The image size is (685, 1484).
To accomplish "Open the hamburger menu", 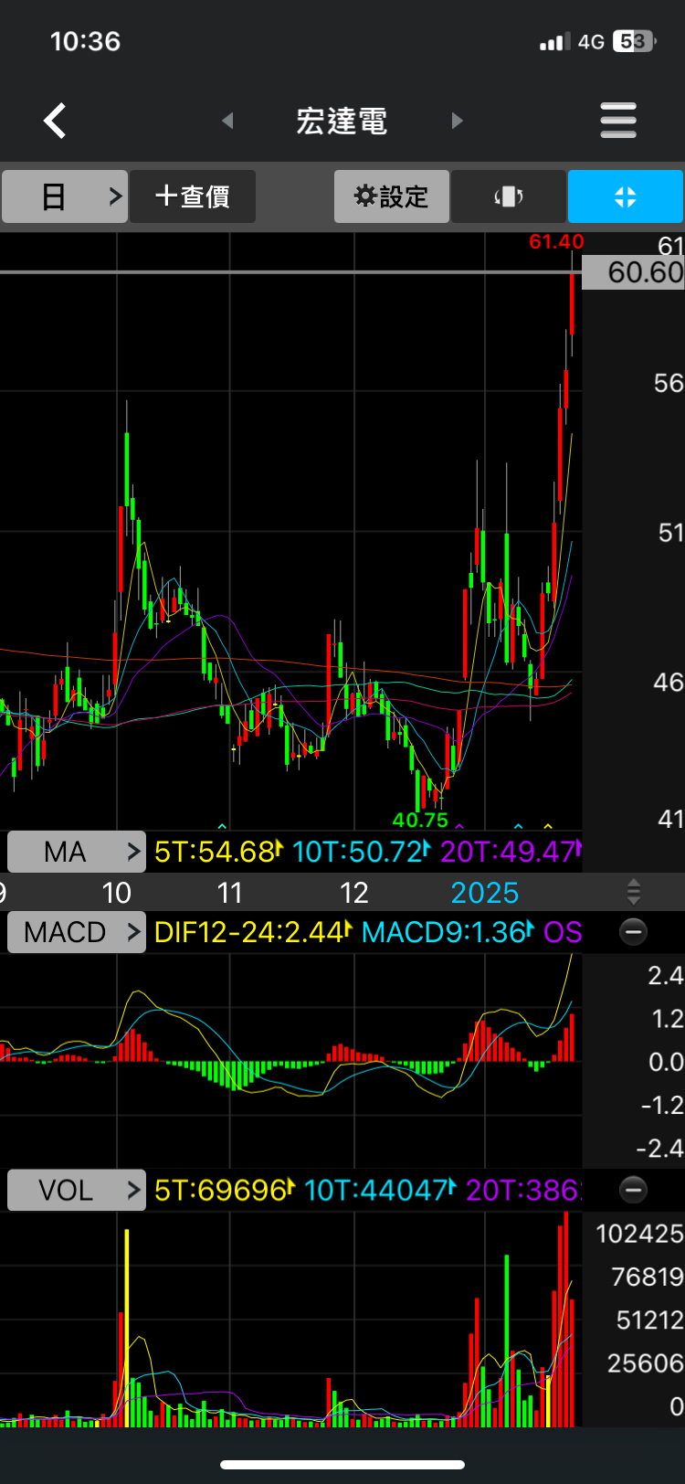I will (x=618, y=121).
